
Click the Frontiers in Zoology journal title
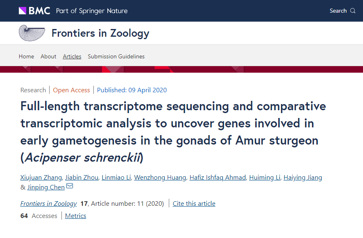pyautogui.click(x=100, y=33)
